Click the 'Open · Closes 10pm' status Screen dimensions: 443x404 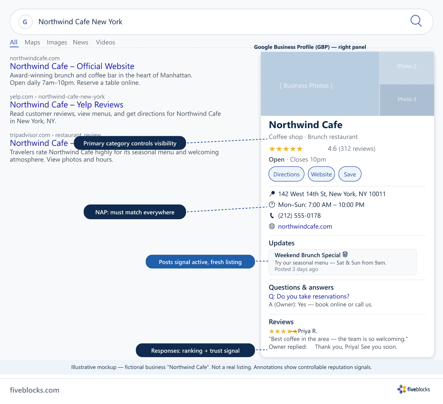click(x=297, y=160)
